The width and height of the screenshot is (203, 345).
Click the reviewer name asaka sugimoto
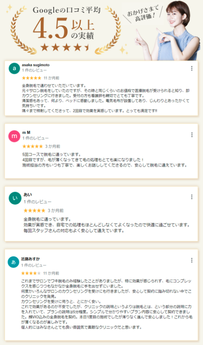point(36,65)
